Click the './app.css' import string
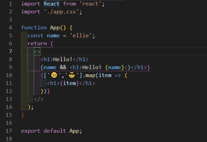The width and height of the screenshot is (207, 142). pos(61,12)
